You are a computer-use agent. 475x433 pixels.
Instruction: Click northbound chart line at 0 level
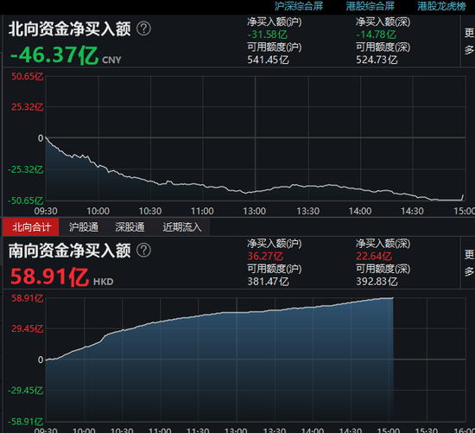pos(256,138)
